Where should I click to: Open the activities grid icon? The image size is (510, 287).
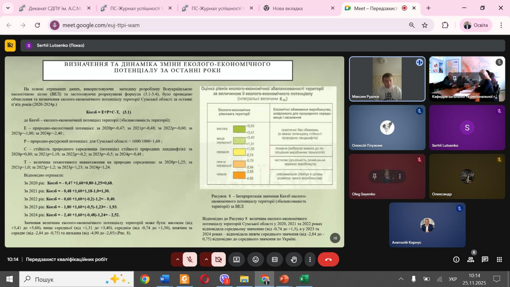pyautogui.click(x=499, y=260)
